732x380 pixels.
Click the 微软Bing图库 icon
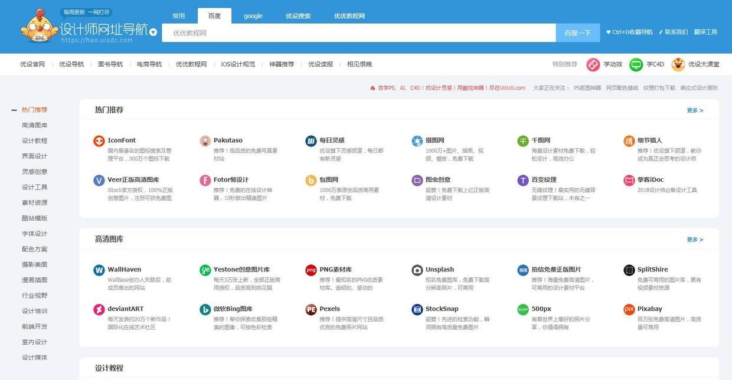coord(205,310)
